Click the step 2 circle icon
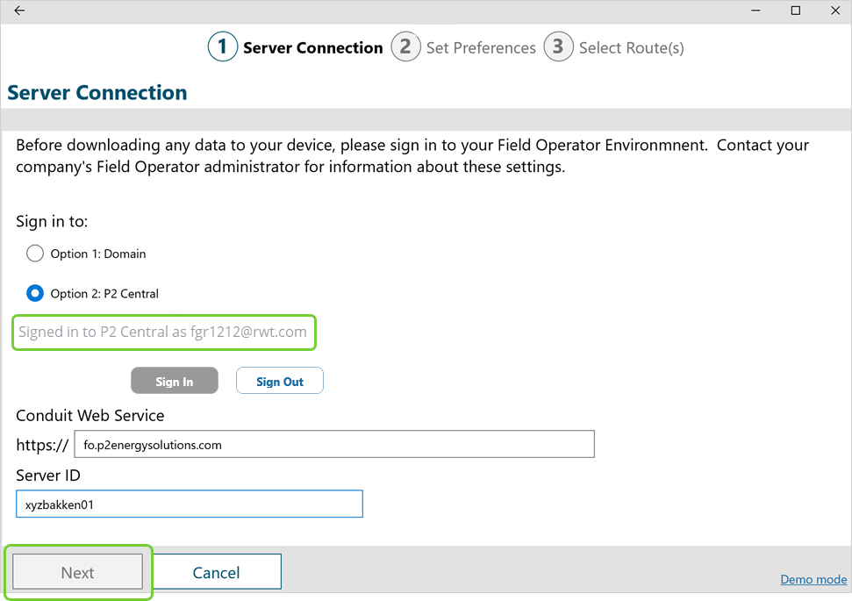Screen dimensions: 852x601 [x=405, y=47]
